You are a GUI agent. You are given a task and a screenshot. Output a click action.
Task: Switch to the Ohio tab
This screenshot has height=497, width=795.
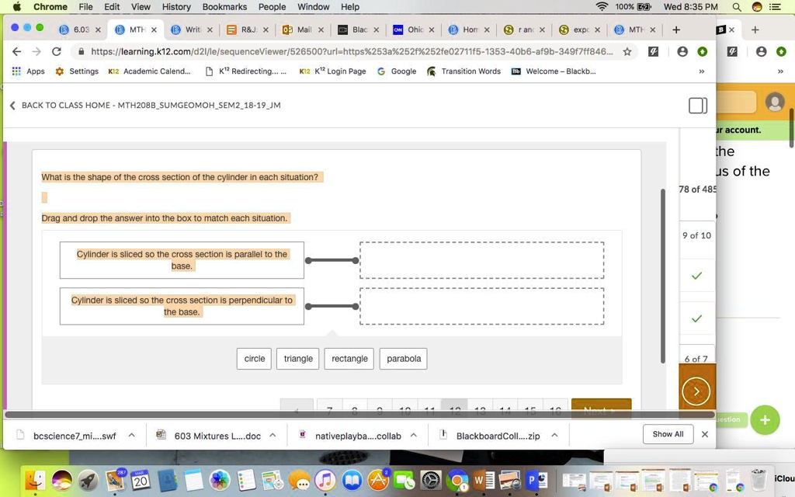pyautogui.click(x=413, y=30)
